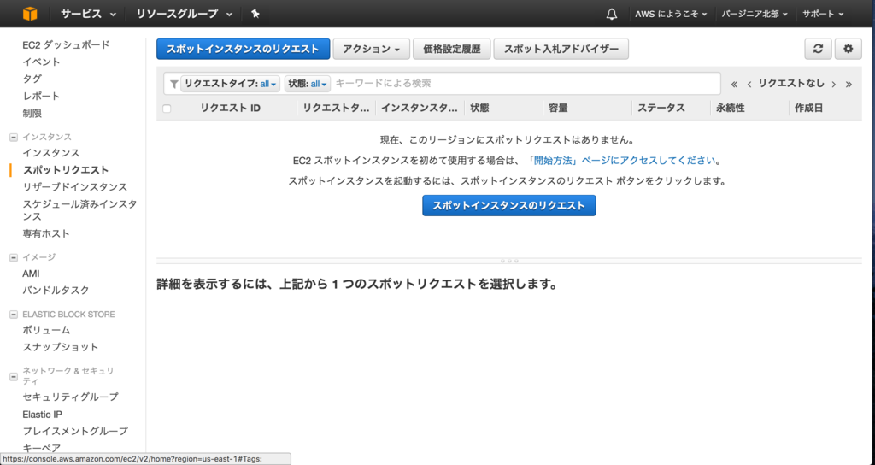This screenshot has height=465, width=875.
Task: Open プレイスメントグループ in sidebar
Action: [x=75, y=431]
